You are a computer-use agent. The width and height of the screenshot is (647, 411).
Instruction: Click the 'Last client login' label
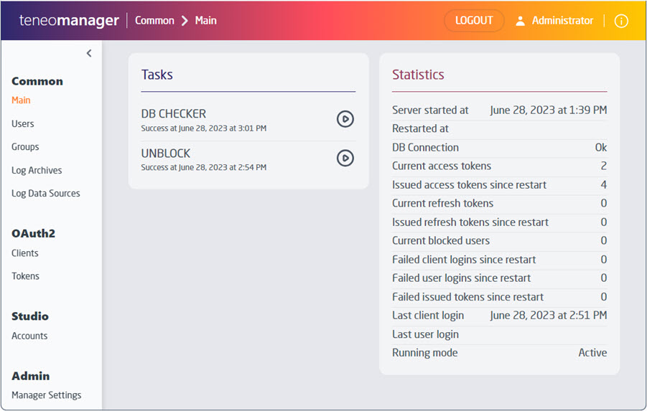tap(428, 316)
